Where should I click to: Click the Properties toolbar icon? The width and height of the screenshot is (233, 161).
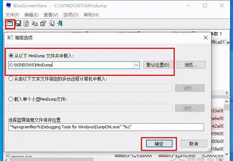click(x=43, y=23)
